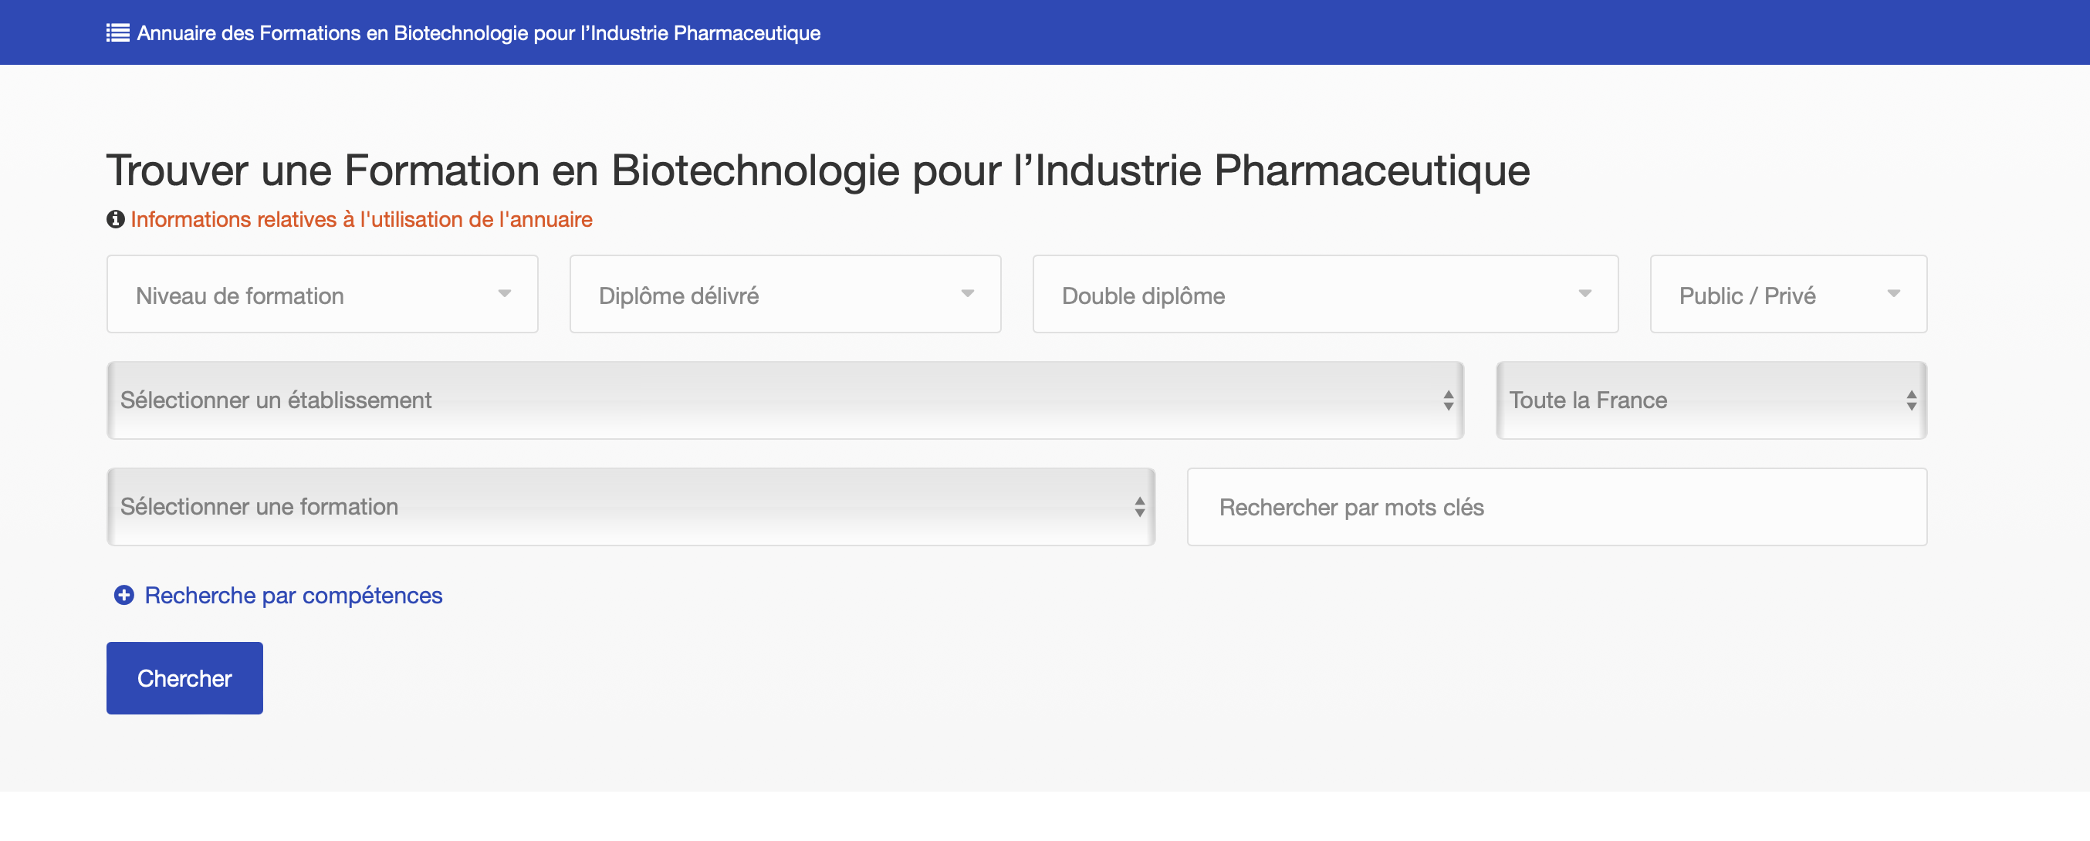This screenshot has width=2090, height=841.
Task: Focus the Rechercher par mots clés field
Action: coord(1556,507)
